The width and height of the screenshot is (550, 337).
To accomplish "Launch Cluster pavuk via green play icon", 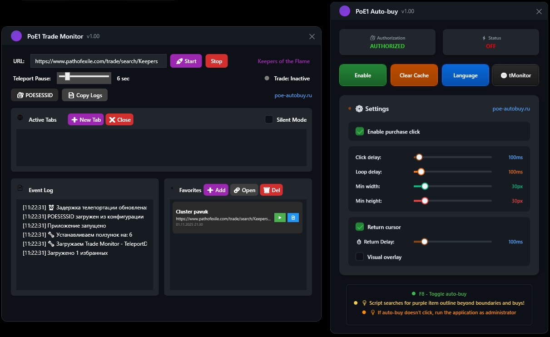I will (x=280, y=218).
